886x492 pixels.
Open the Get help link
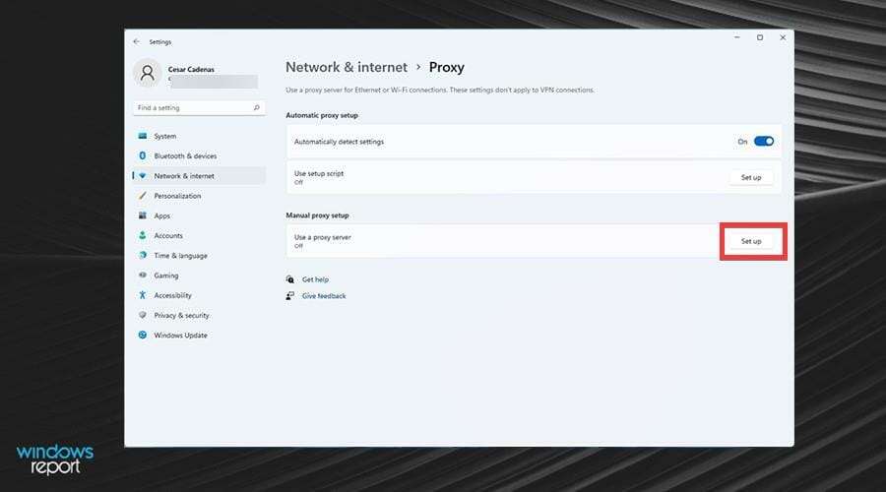[x=315, y=279]
